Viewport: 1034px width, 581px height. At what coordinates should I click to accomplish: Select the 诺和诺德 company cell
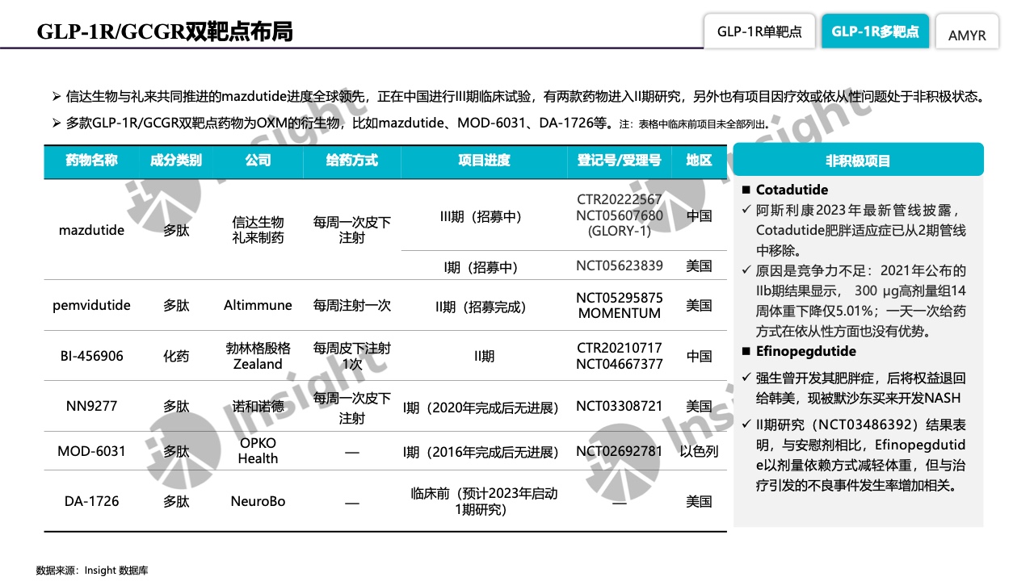(x=258, y=406)
